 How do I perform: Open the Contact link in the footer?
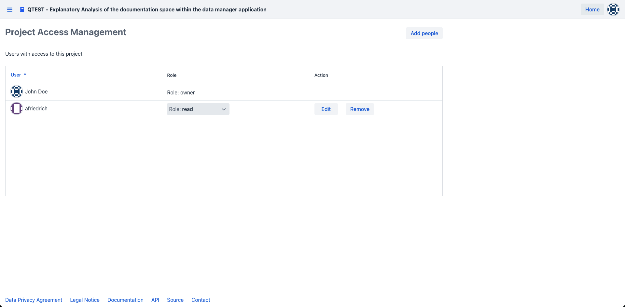(201, 300)
